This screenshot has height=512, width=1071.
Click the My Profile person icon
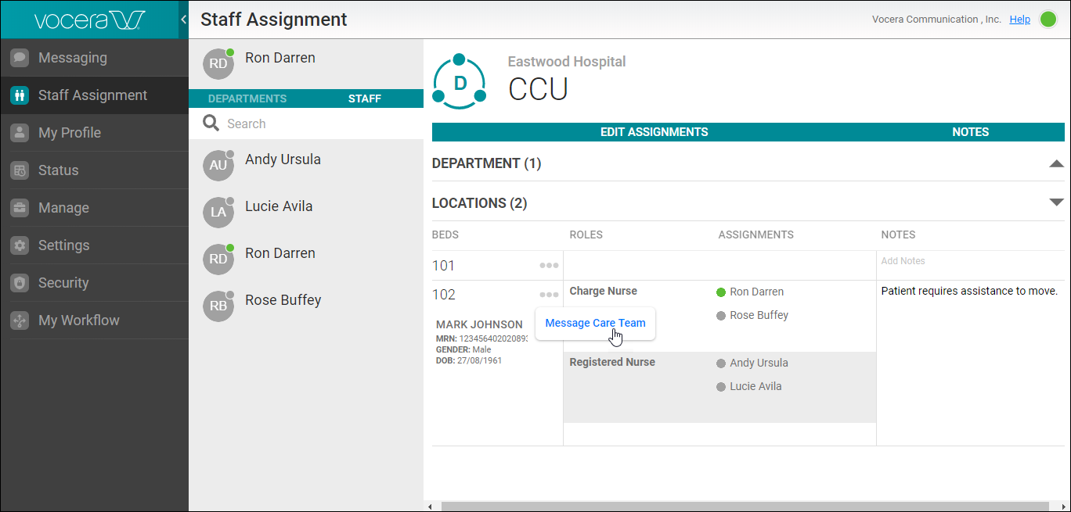[20, 133]
